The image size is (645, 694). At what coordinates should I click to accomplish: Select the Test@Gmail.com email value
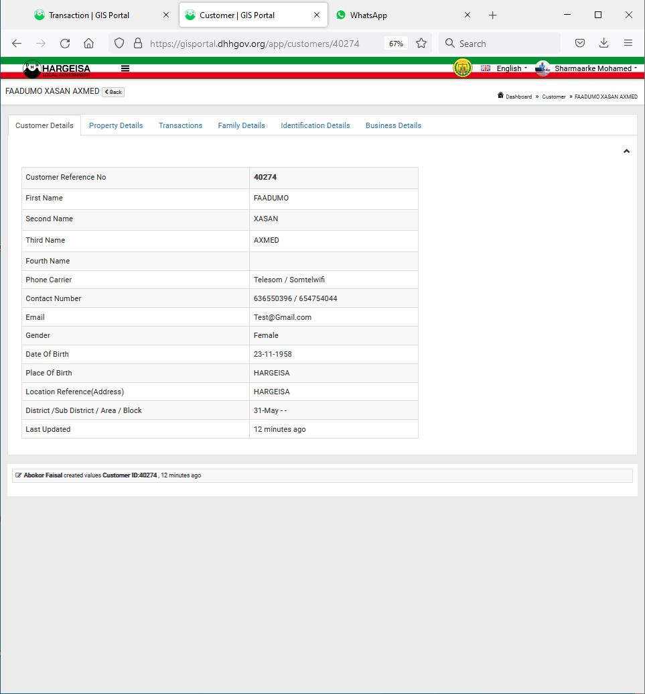(283, 317)
